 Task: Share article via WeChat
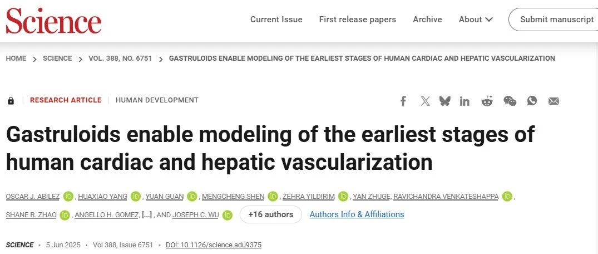(510, 101)
